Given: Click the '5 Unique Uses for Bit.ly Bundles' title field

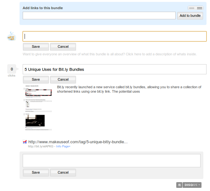Looking at the screenshot, I should 114,69.
